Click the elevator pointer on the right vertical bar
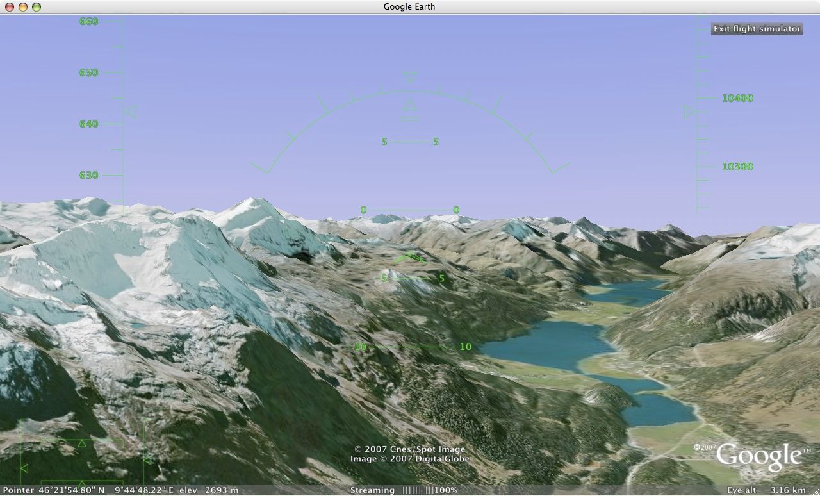This screenshot has height=496, width=820. (147, 459)
